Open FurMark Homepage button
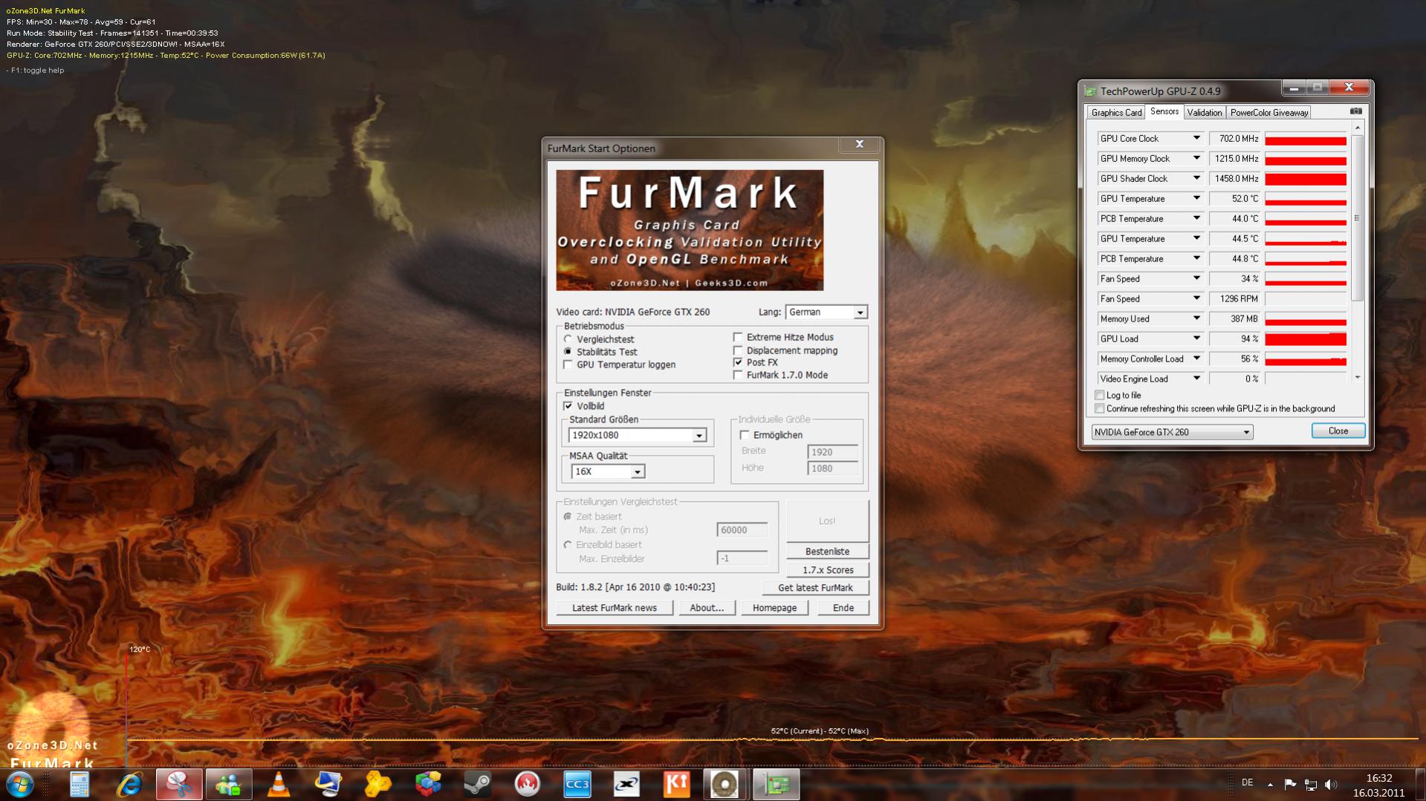This screenshot has height=801, width=1426. 774,608
